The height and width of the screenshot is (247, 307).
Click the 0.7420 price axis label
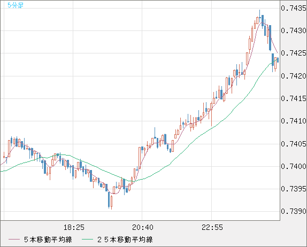[x=294, y=76]
